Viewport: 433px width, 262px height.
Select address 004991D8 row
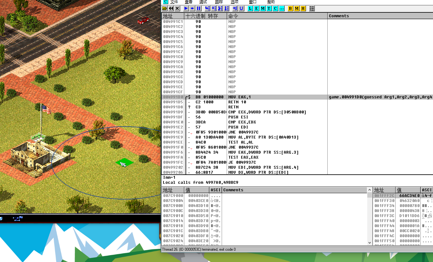[x=297, y=107]
